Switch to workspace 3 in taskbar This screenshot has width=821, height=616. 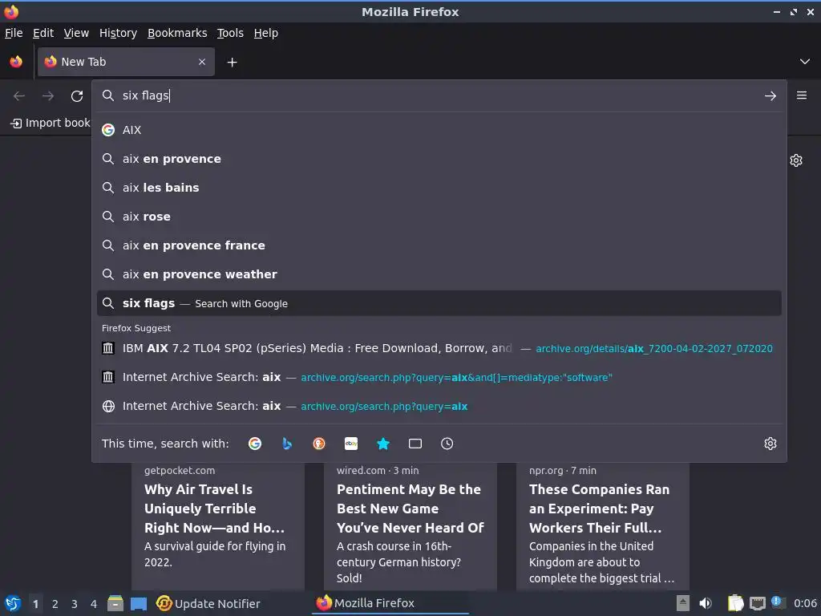tap(75, 604)
